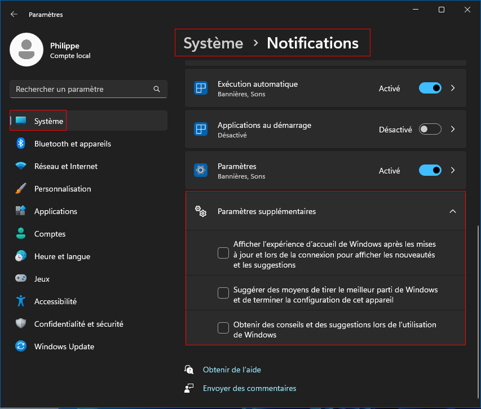The image size is (481, 409).
Task: Open Exécution automatique details chevron
Action: click(453, 88)
